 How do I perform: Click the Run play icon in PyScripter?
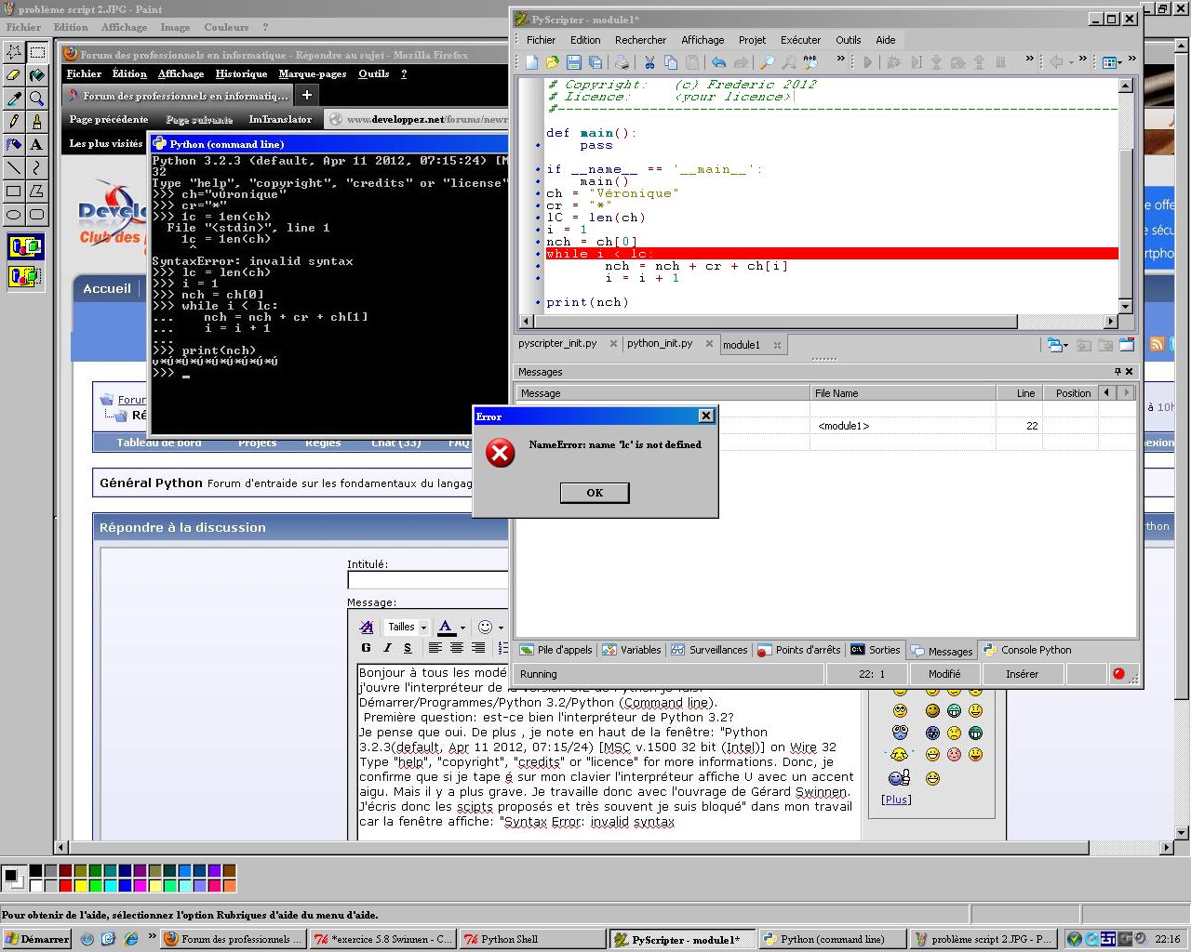[868, 62]
